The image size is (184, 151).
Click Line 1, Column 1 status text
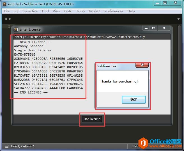pos(23,146)
